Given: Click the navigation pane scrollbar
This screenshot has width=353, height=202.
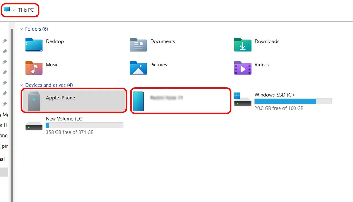Looking at the screenshot, I should [x=11, y=116].
